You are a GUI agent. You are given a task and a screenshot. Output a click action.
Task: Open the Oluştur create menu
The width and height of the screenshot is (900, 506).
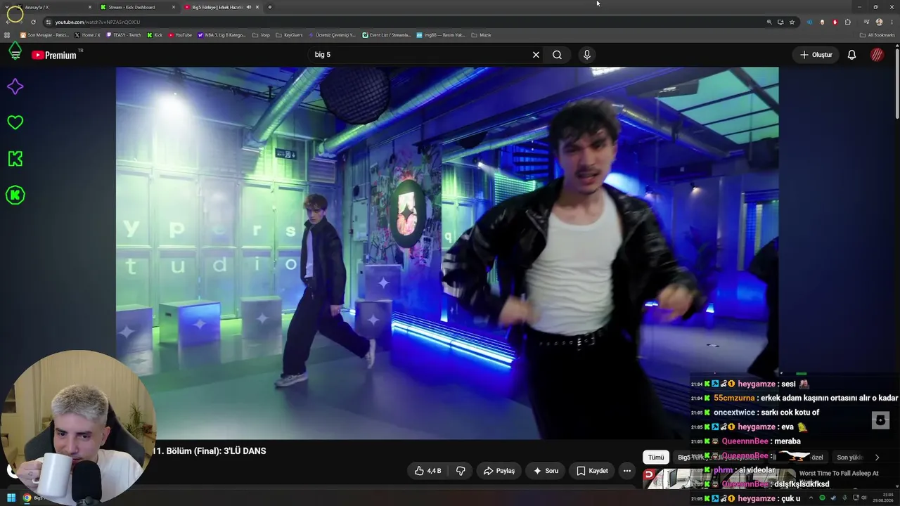[816, 55]
